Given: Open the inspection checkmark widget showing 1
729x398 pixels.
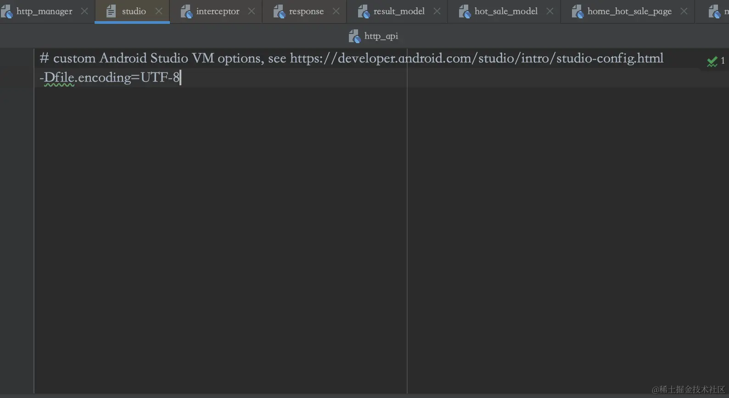Looking at the screenshot, I should pyautogui.click(x=716, y=61).
